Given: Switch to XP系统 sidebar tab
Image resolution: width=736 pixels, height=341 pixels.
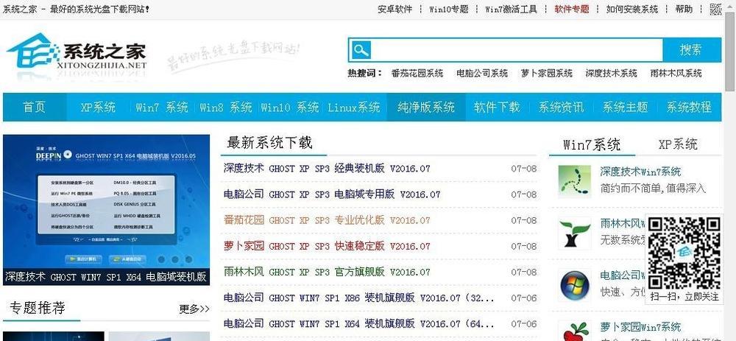Looking at the screenshot, I should [x=678, y=144].
